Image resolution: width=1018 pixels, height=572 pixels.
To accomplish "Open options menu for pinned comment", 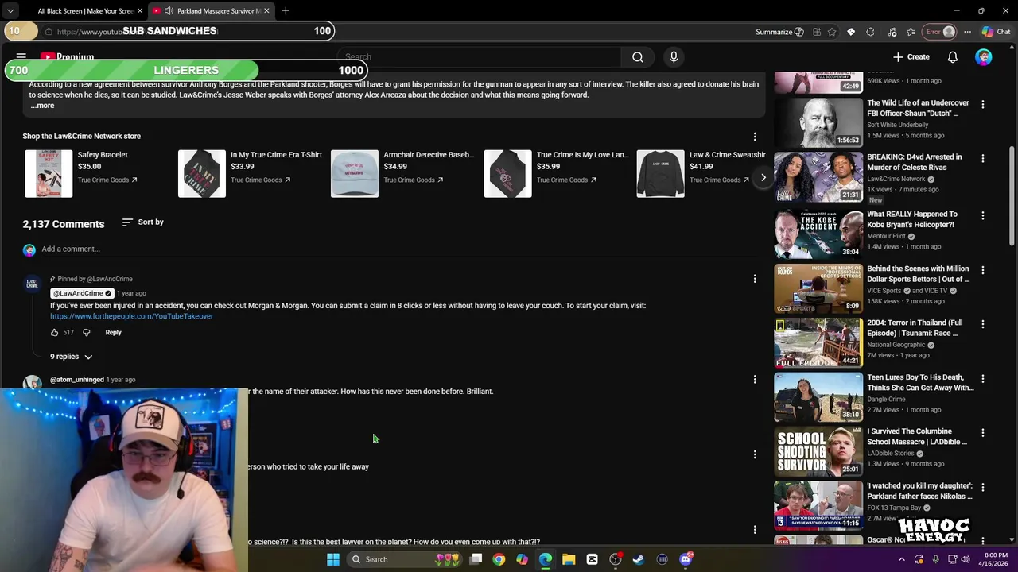I will [x=755, y=279].
